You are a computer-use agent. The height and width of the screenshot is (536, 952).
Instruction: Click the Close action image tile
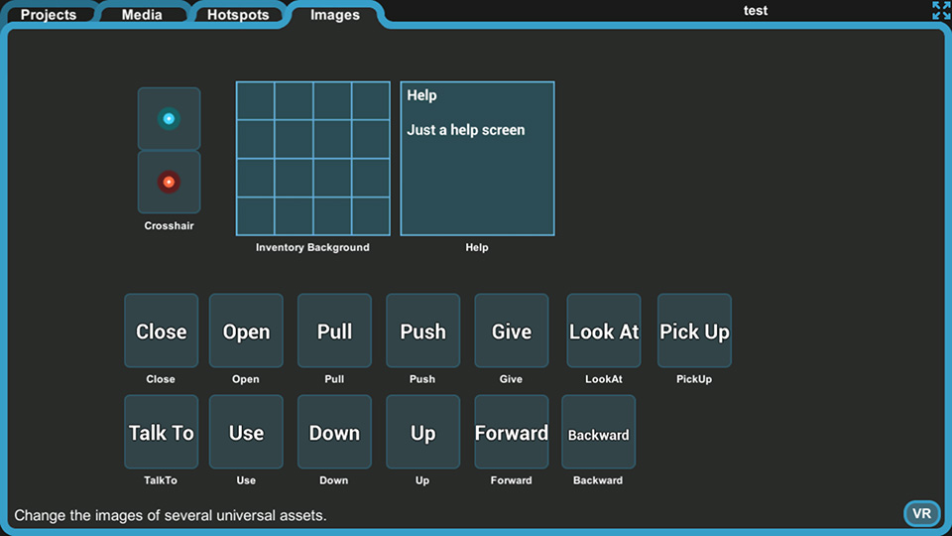pyautogui.click(x=161, y=331)
